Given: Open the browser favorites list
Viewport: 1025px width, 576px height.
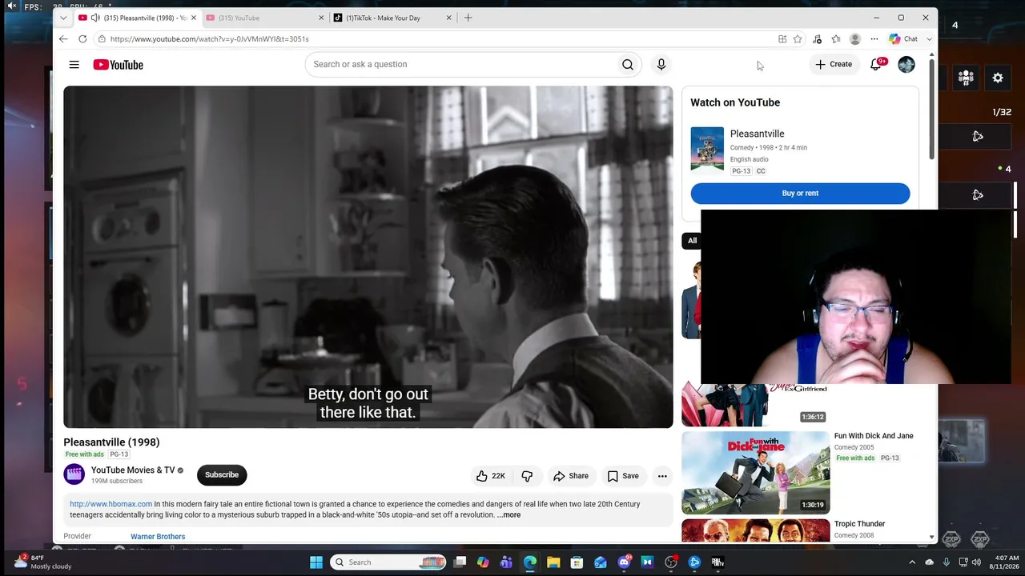Looking at the screenshot, I should [836, 38].
